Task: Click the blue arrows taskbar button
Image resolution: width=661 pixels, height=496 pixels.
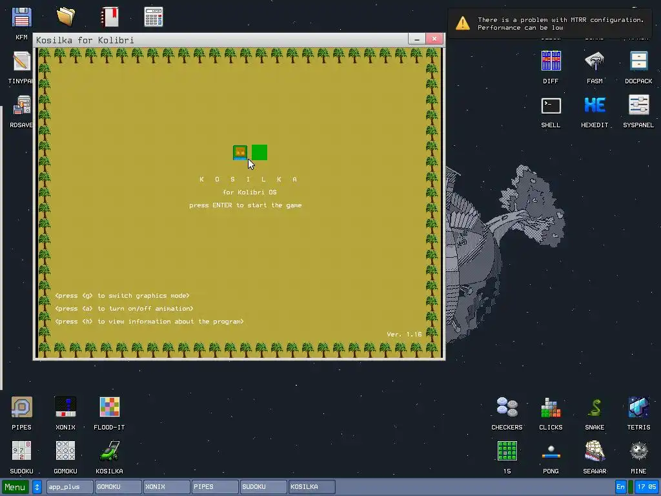Action: (37, 487)
